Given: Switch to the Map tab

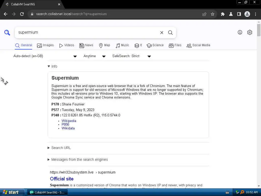Looking at the screenshot, I should pos(104,45).
